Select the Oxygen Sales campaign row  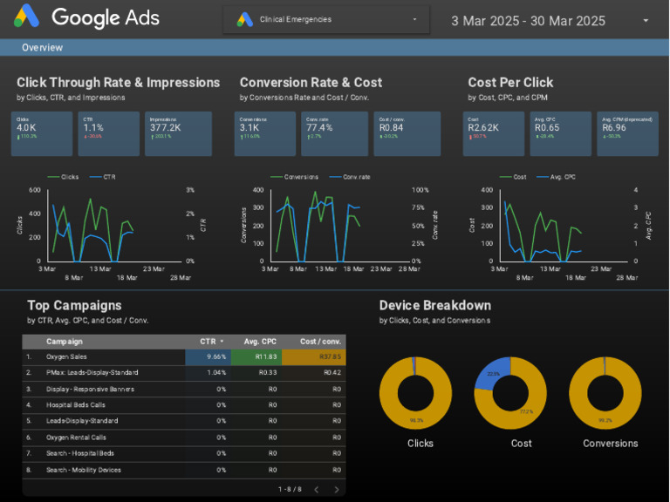tap(184, 356)
